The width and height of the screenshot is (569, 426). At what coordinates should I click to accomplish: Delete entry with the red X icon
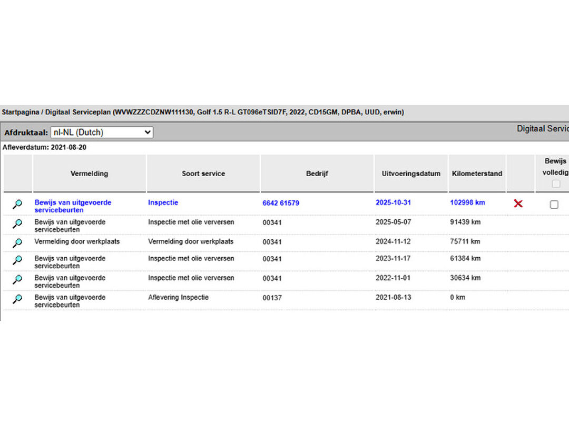point(518,204)
